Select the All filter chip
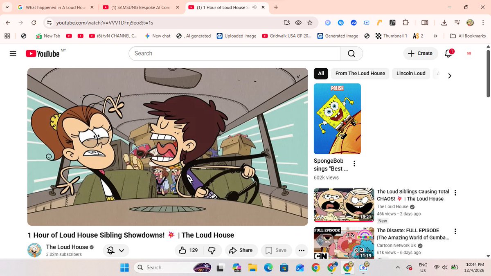This screenshot has height=276, width=491. tap(321, 74)
